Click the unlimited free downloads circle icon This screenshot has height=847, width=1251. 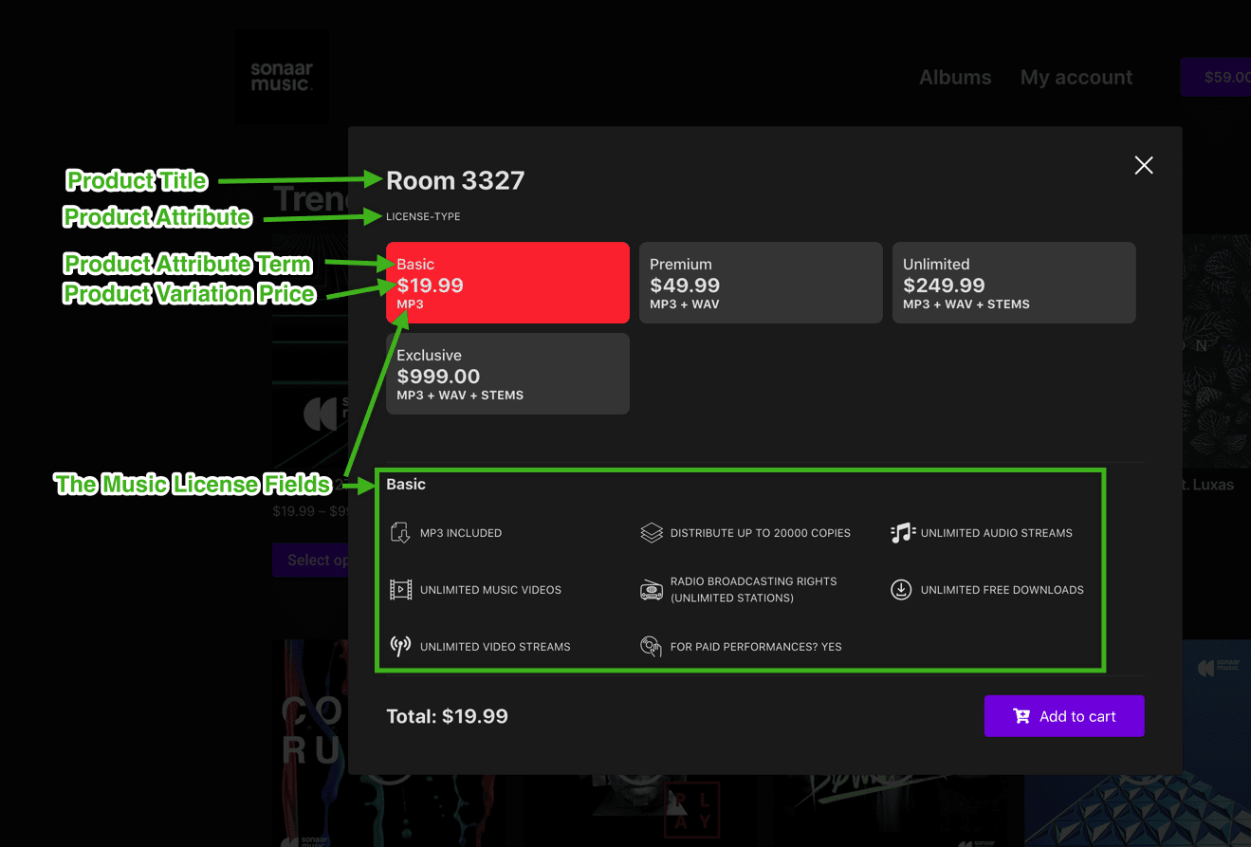(901, 590)
